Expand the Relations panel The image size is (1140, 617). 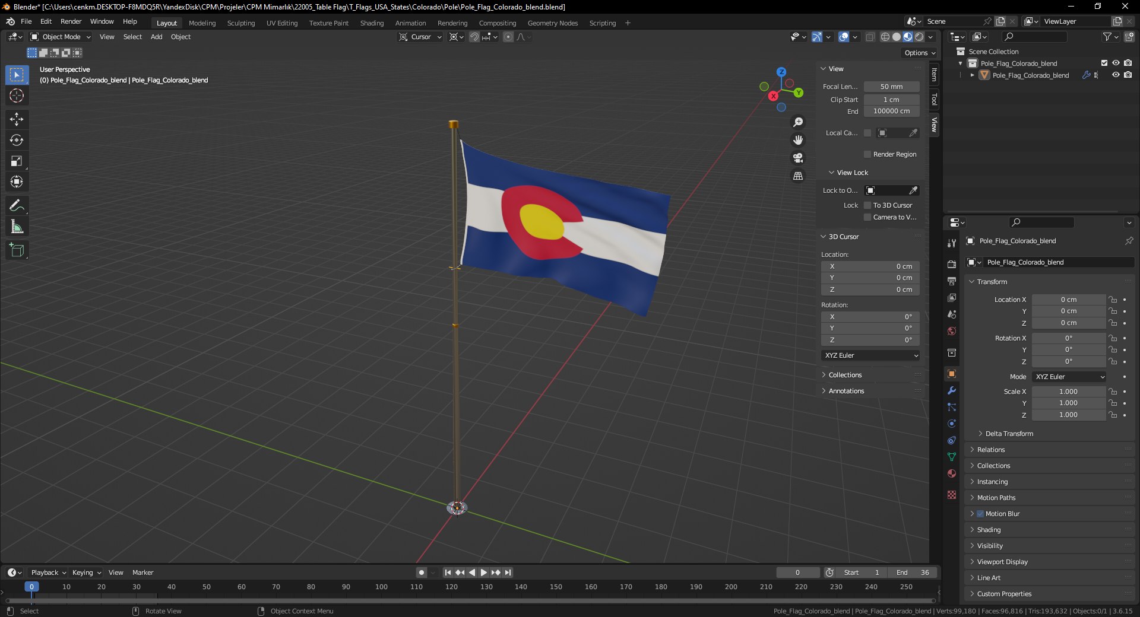991,450
